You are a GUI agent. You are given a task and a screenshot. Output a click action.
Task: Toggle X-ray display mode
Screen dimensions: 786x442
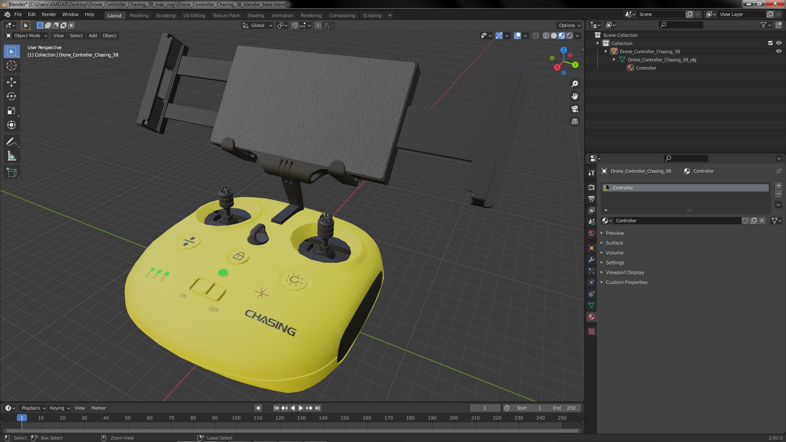(x=535, y=36)
